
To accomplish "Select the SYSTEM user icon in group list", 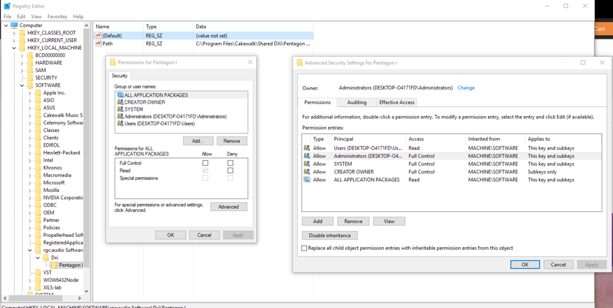I will coord(120,109).
